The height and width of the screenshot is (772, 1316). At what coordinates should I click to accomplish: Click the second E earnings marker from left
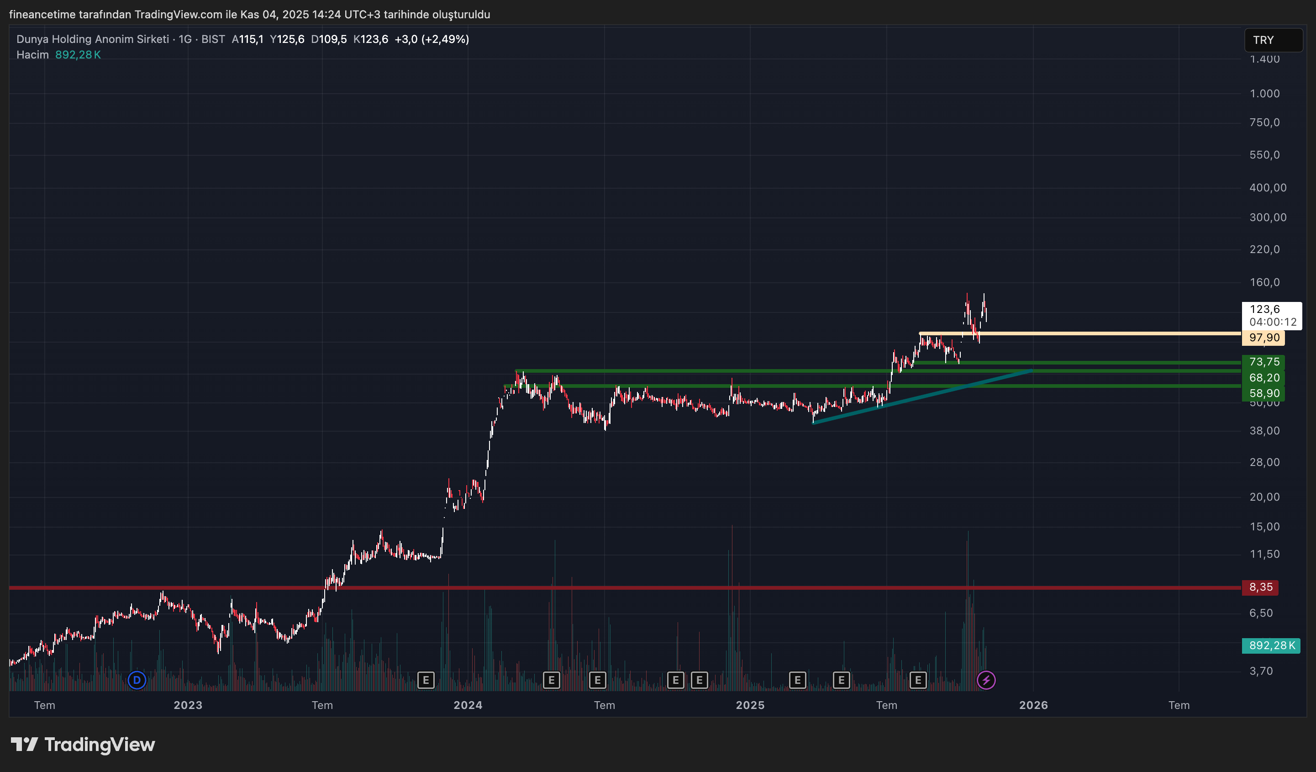pos(551,680)
